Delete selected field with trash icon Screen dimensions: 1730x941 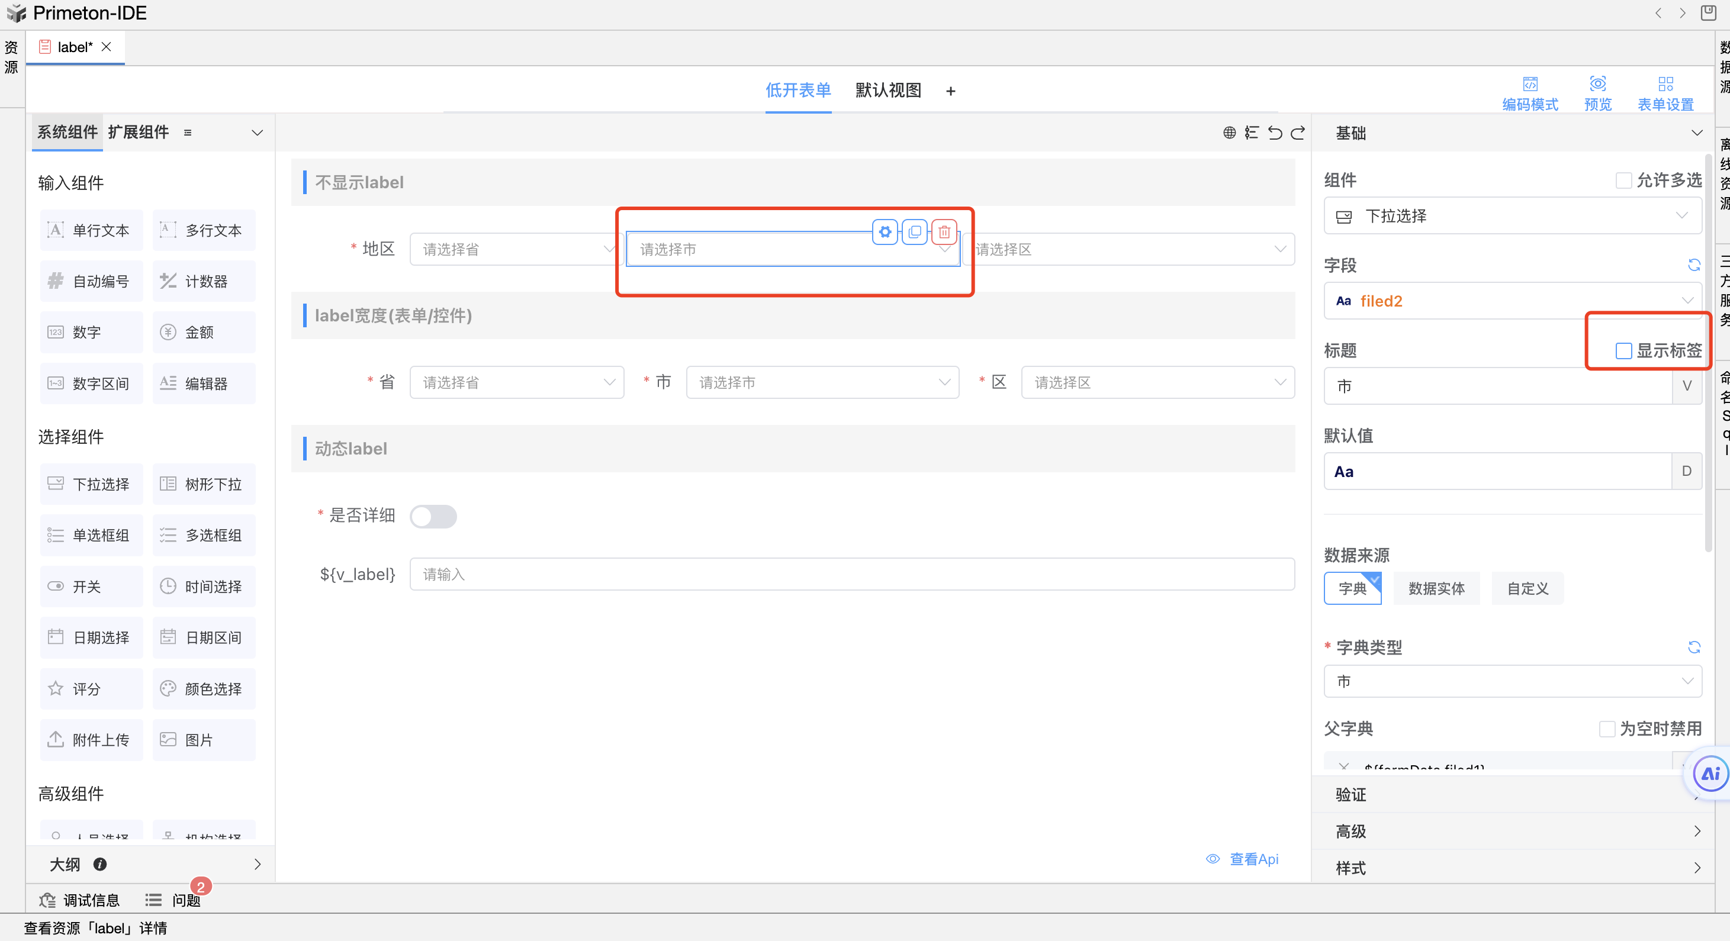[944, 232]
